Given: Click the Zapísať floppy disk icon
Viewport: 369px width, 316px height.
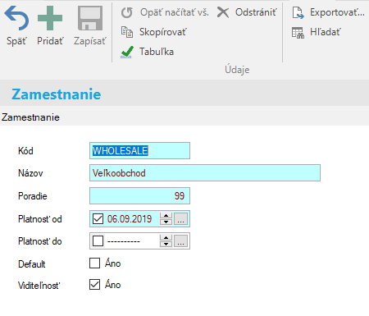Looking at the screenshot, I should tap(90, 18).
